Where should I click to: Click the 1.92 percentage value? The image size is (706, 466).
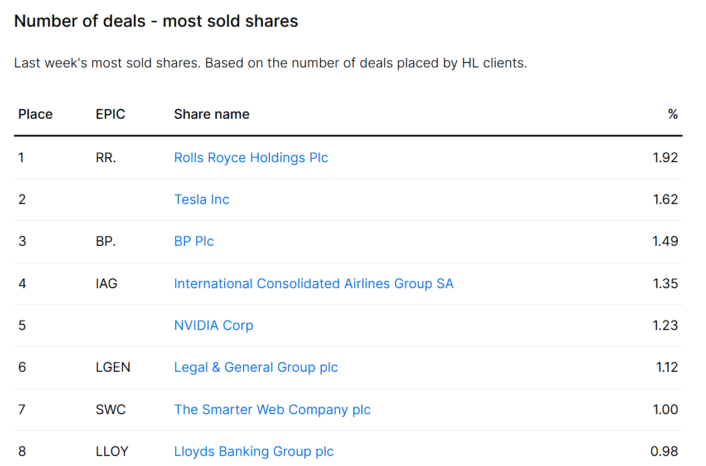(x=665, y=158)
